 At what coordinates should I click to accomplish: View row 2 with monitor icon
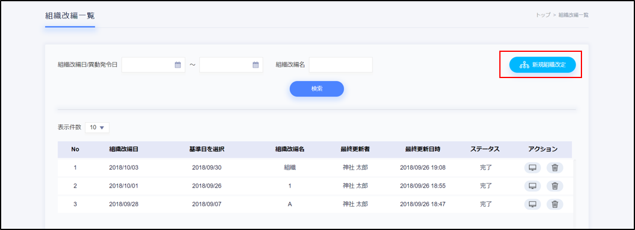(x=533, y=186)
